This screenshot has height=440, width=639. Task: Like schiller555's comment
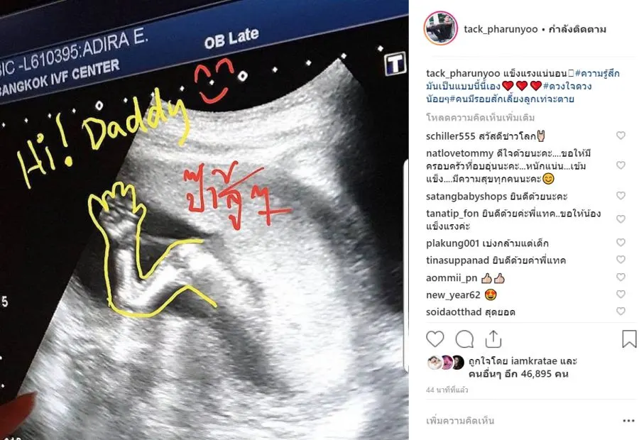point(621,136)
